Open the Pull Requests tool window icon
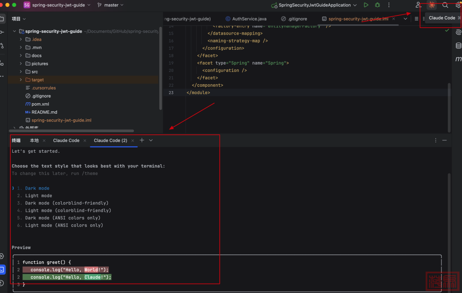The width and height of the screenshot is (462, 293). click(x=2, y=46)
